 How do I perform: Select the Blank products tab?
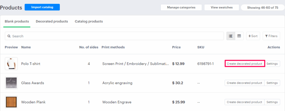tap(17, 21)
